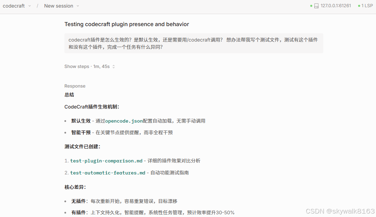Click the CodeCraft插件生效机制 heading
Image resolution: width=376 pixels, height=217 pixels.
point(92,107)
